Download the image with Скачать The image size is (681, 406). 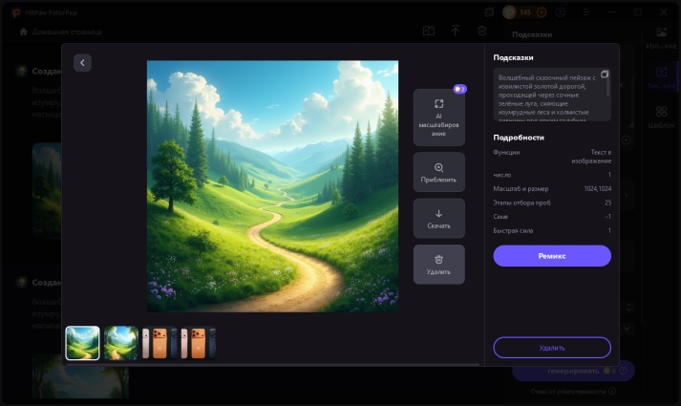438,218
